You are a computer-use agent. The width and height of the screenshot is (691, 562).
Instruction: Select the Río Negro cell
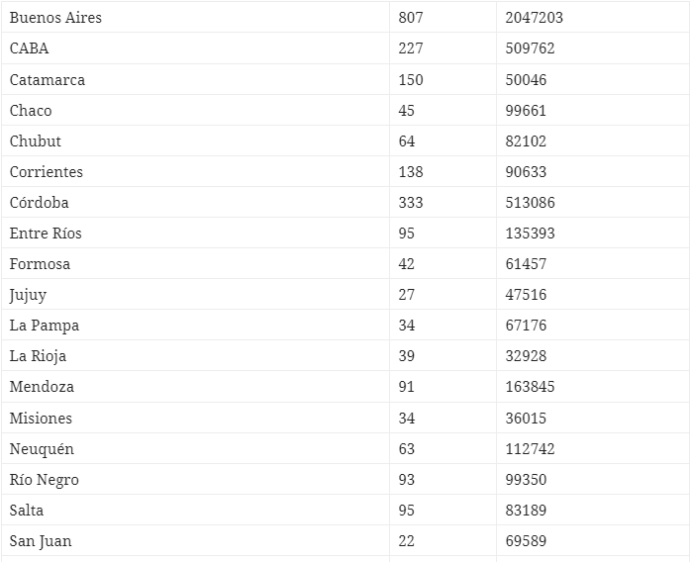click(x=45, y=480)
